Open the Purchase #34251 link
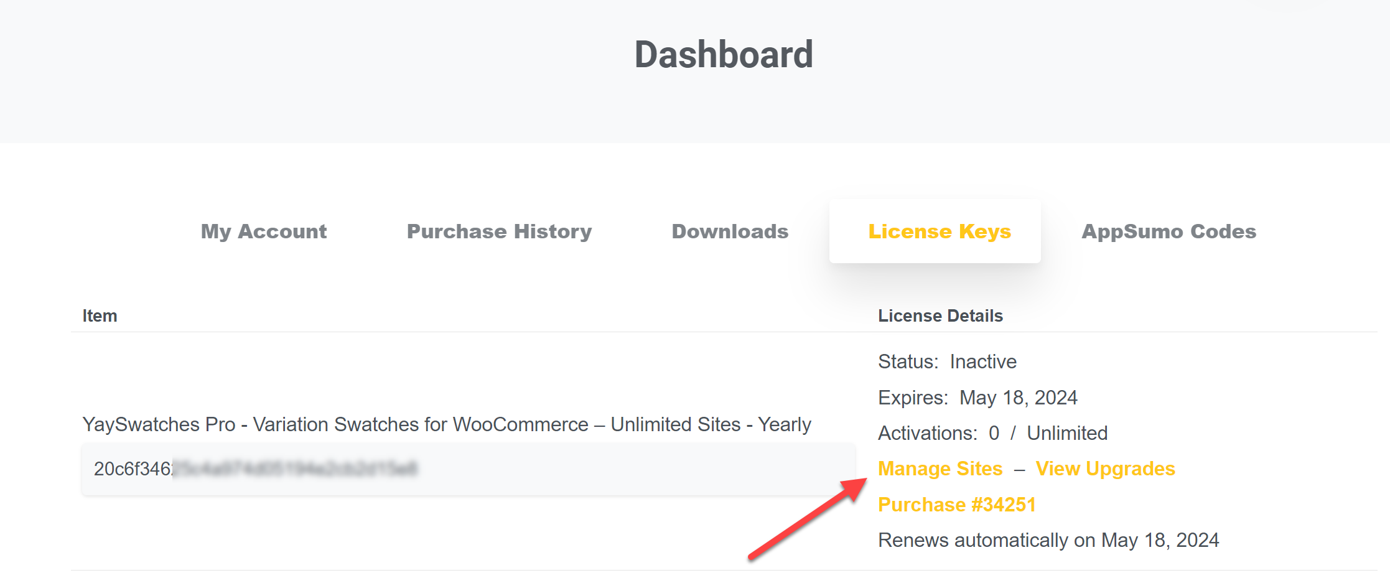The width and height of the screenshot is (1390, 578). click(956, 505)
